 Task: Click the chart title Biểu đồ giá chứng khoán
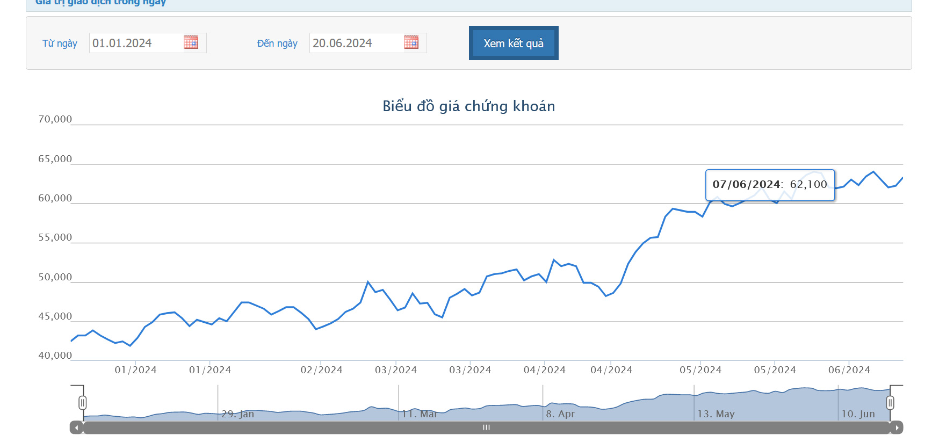(469, 106)
